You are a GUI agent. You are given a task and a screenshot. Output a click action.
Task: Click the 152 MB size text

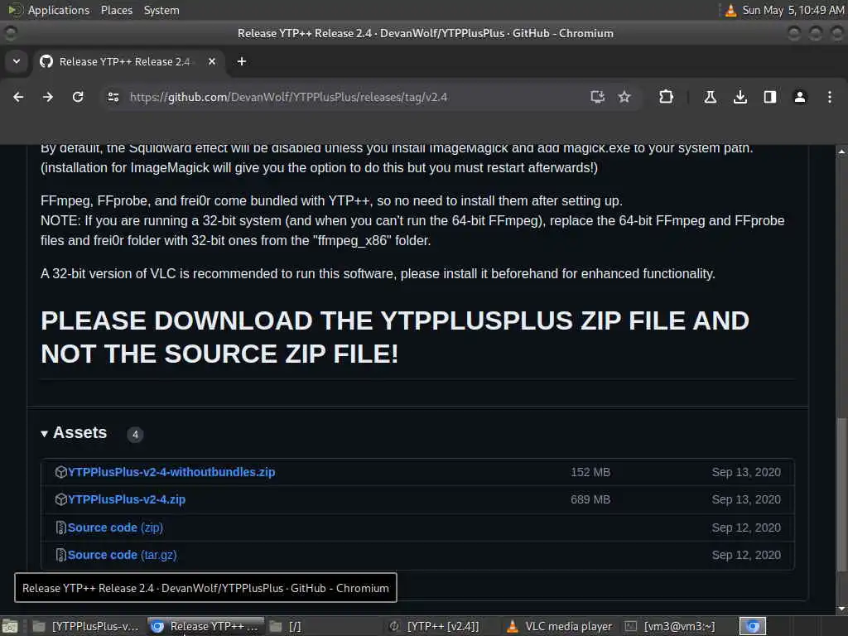click(x=590, y=472)
